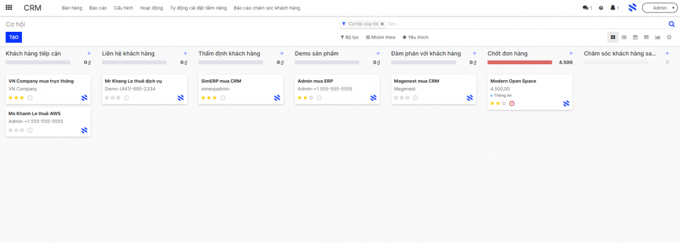Open Tự động cài đặt tiềm năng menu
Image resolution: width=680 pixels, height=243 pixels.
[x=198, y=8]
